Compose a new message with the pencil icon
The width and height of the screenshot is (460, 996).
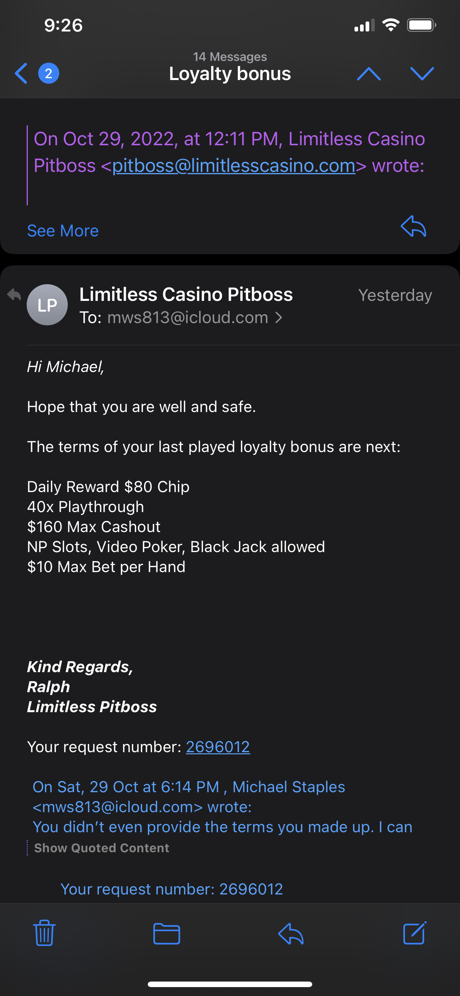[414, 933]
